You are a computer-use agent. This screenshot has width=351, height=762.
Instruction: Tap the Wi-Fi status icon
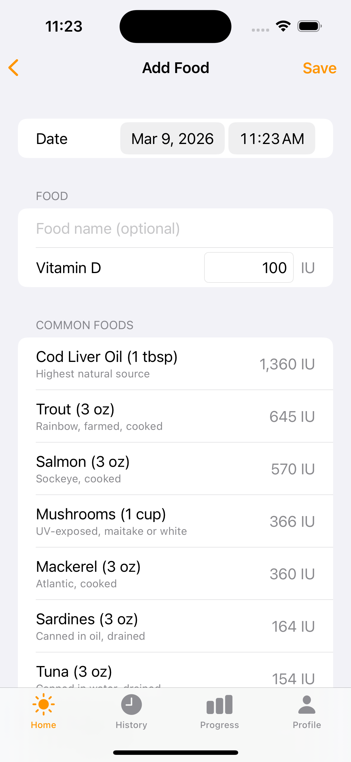pyautogui.click(x=283, y=26)
